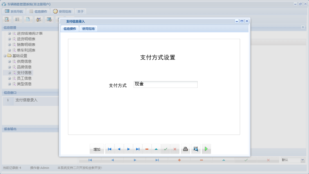Screen dimensions: 309x174
Task: Collapse the right panel with the double chevron
Action: (x=303, y=27)
